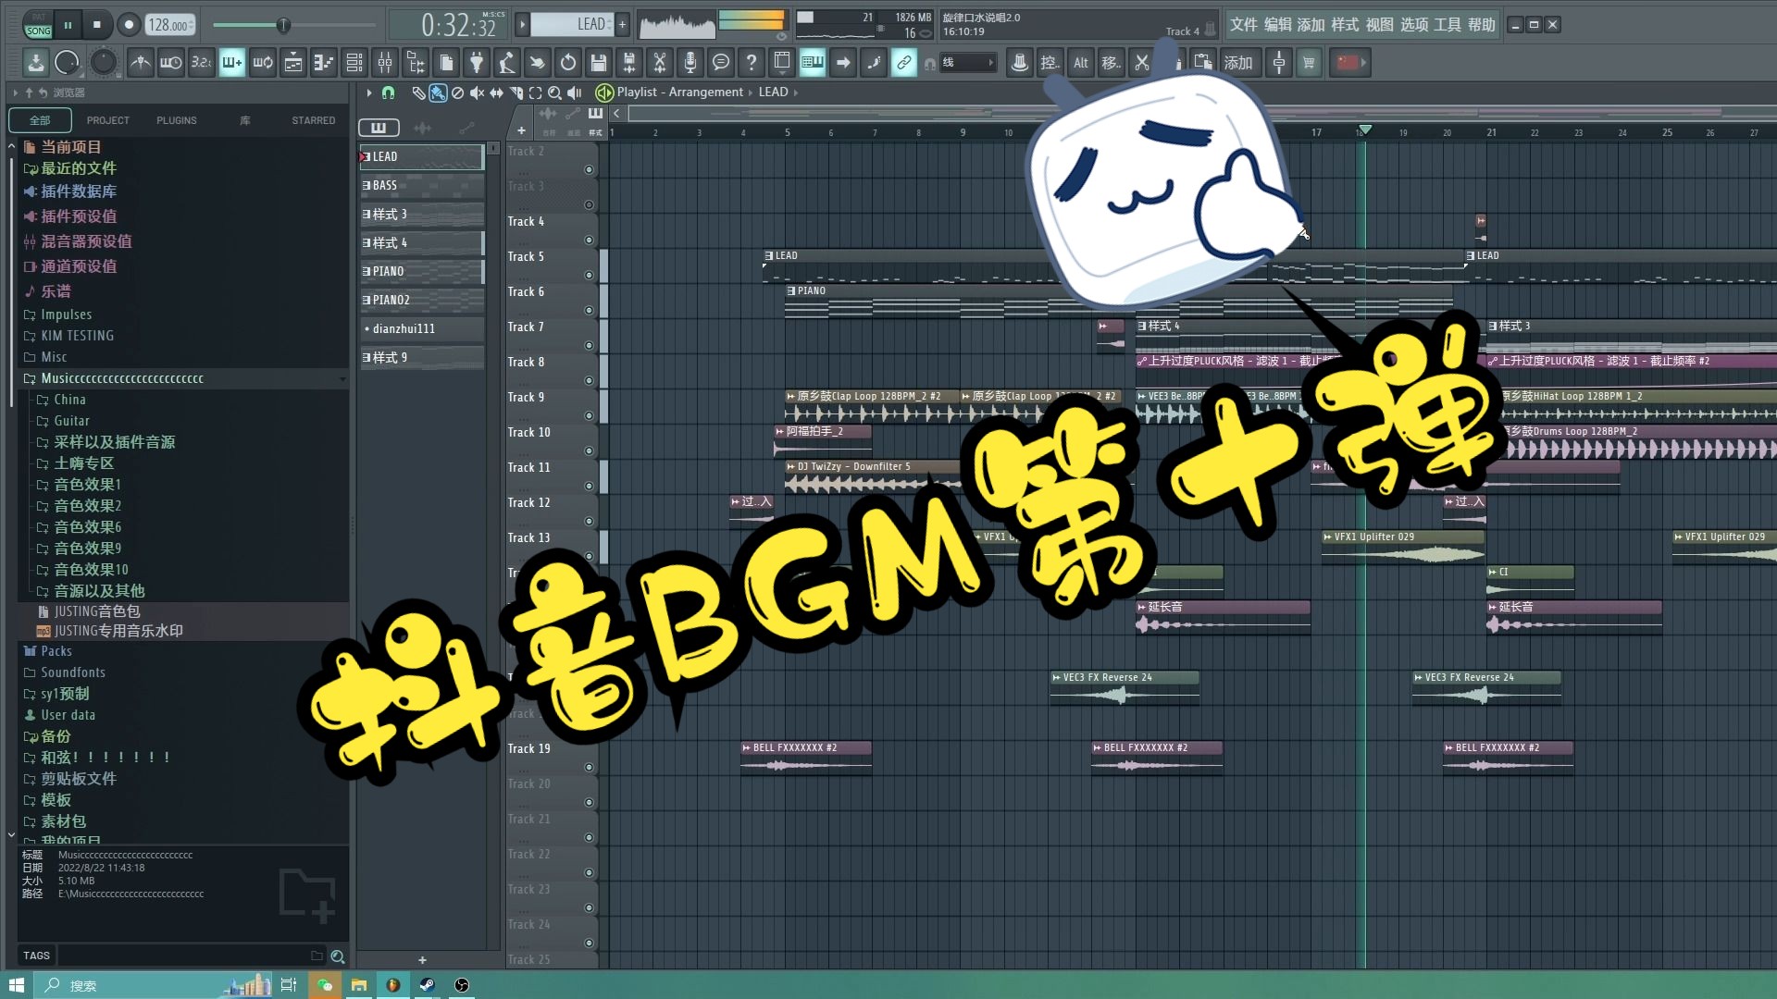Open the Channel rack icon
The image size is (1777, 999).
click(354, 63)
